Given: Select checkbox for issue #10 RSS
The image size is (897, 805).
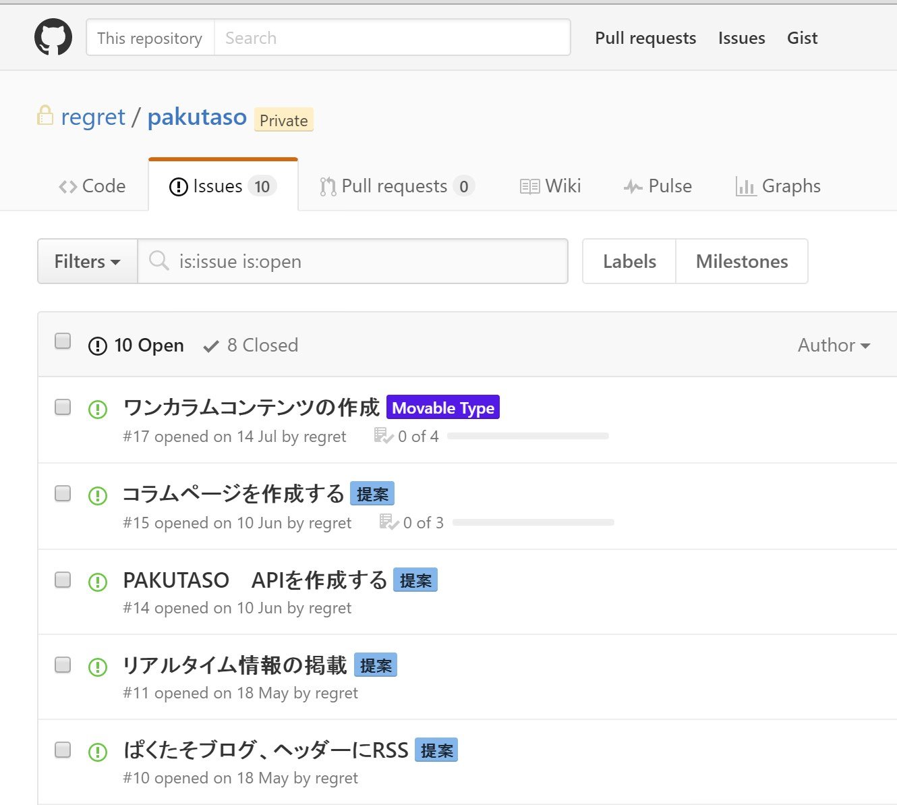Looking at the screenshot, I should click(63, 750).
